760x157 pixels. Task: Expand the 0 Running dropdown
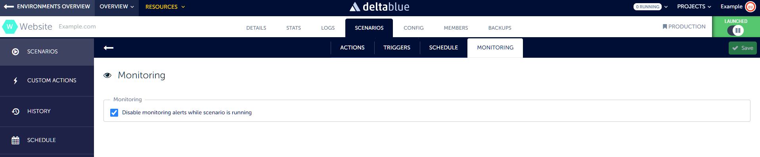650,7
